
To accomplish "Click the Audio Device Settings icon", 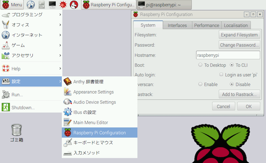I will click(67, 102).
